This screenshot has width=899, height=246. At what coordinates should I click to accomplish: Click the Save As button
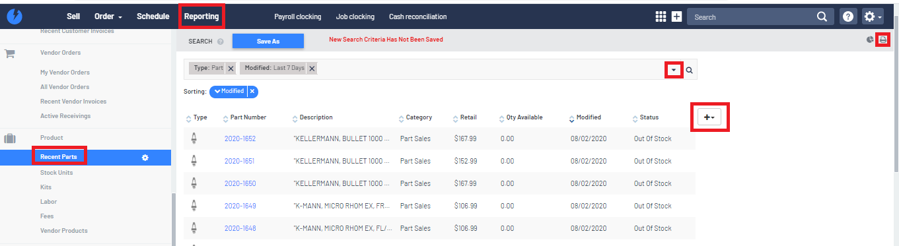pos(268,41)
